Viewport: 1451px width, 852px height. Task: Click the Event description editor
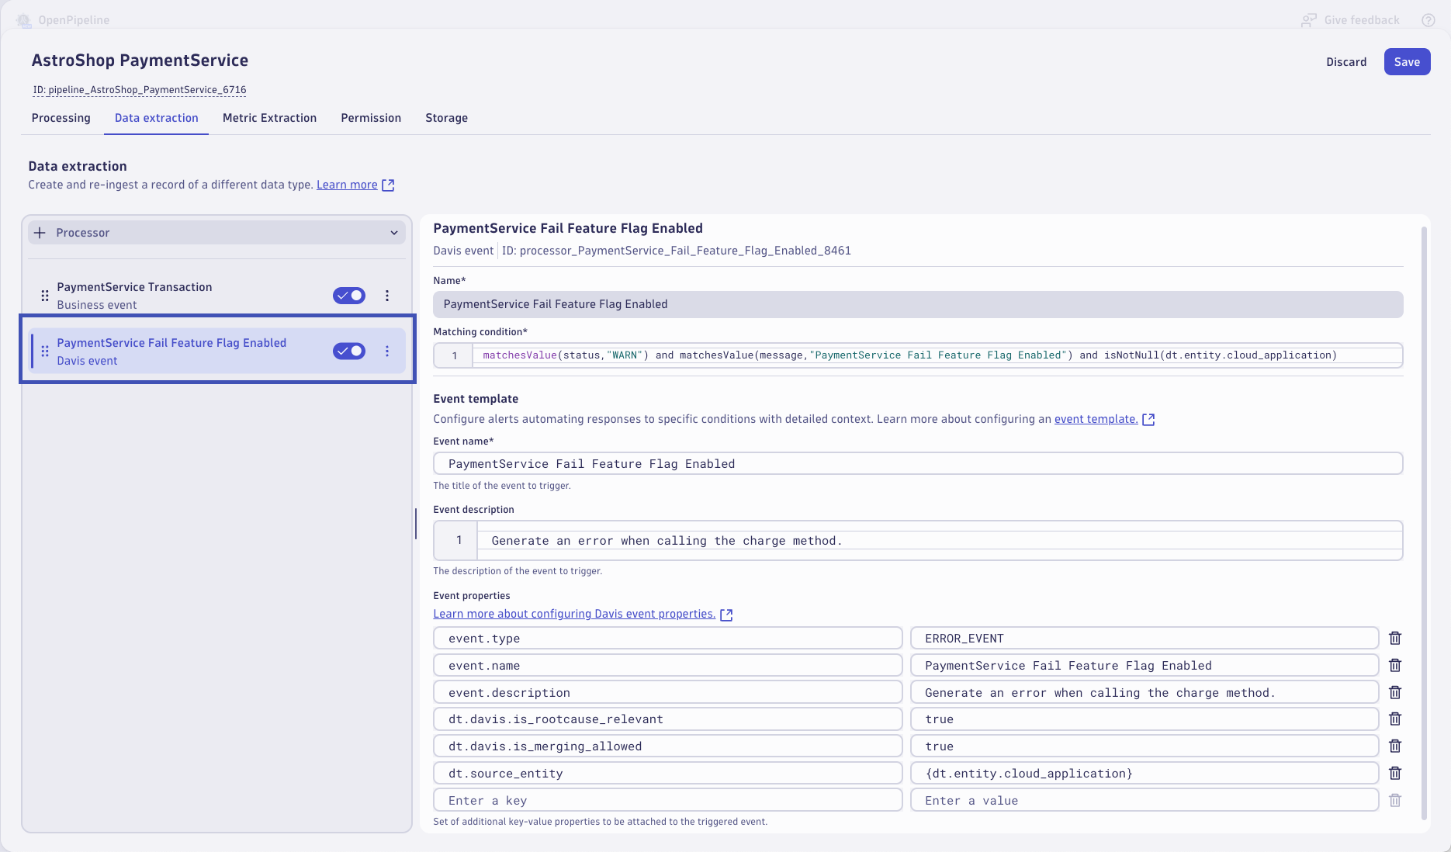point(918,541)
